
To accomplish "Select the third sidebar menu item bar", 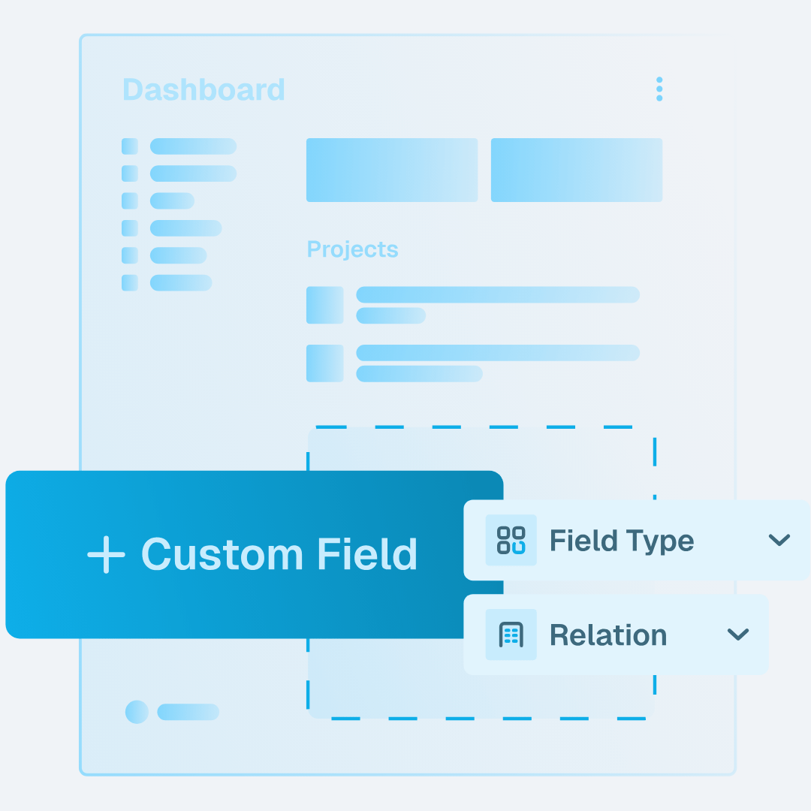I will 172,200.
